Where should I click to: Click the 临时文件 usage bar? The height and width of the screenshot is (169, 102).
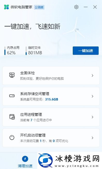click(x=26, y=51)
